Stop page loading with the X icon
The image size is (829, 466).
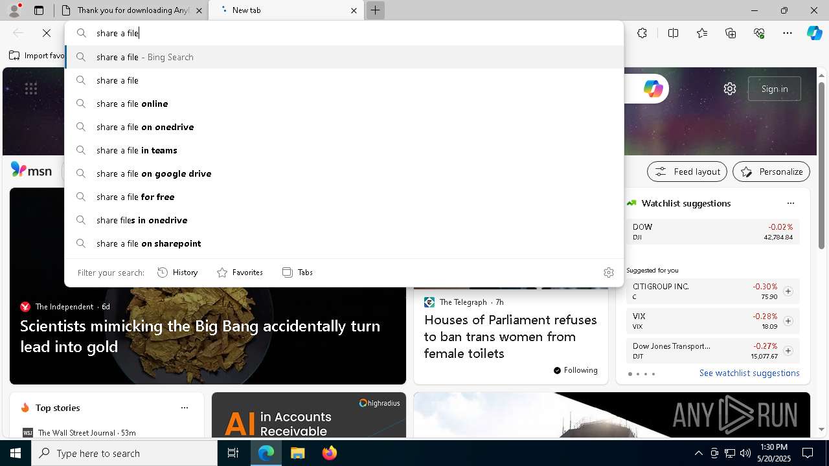[x=47, y=33]
